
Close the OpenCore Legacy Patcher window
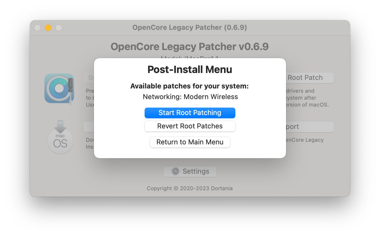(37, 28)
